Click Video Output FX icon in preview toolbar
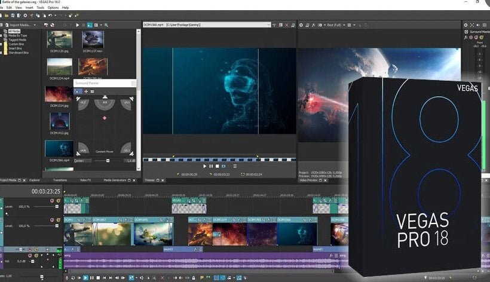This screenshot has height=282, width=490. click(x=314, y=25)
